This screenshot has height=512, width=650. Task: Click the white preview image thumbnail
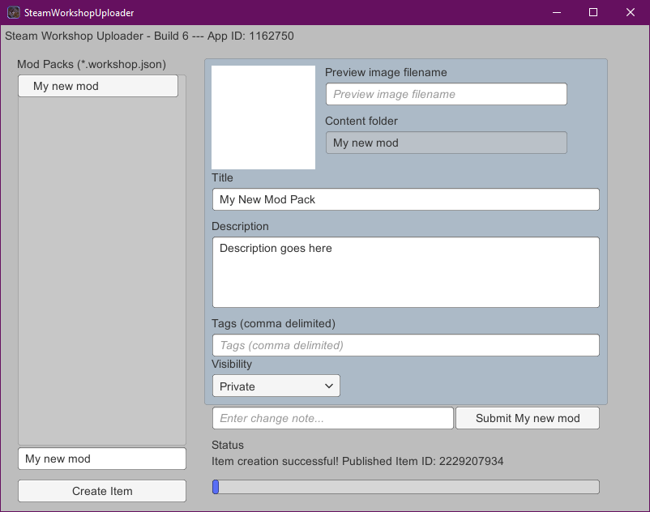tap(263, 117)
